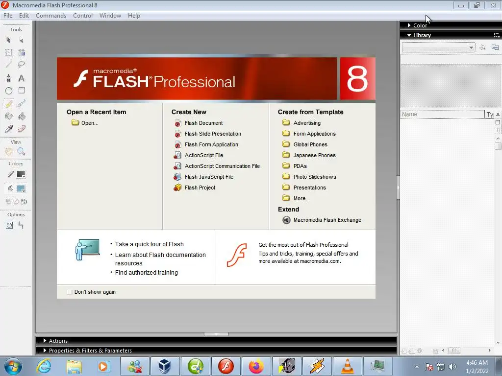Open Flash JavaScript File template

tap(209, 176)
